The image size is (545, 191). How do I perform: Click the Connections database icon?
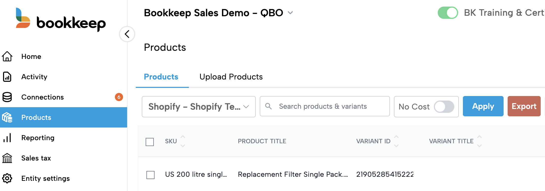tap(7, 97)
